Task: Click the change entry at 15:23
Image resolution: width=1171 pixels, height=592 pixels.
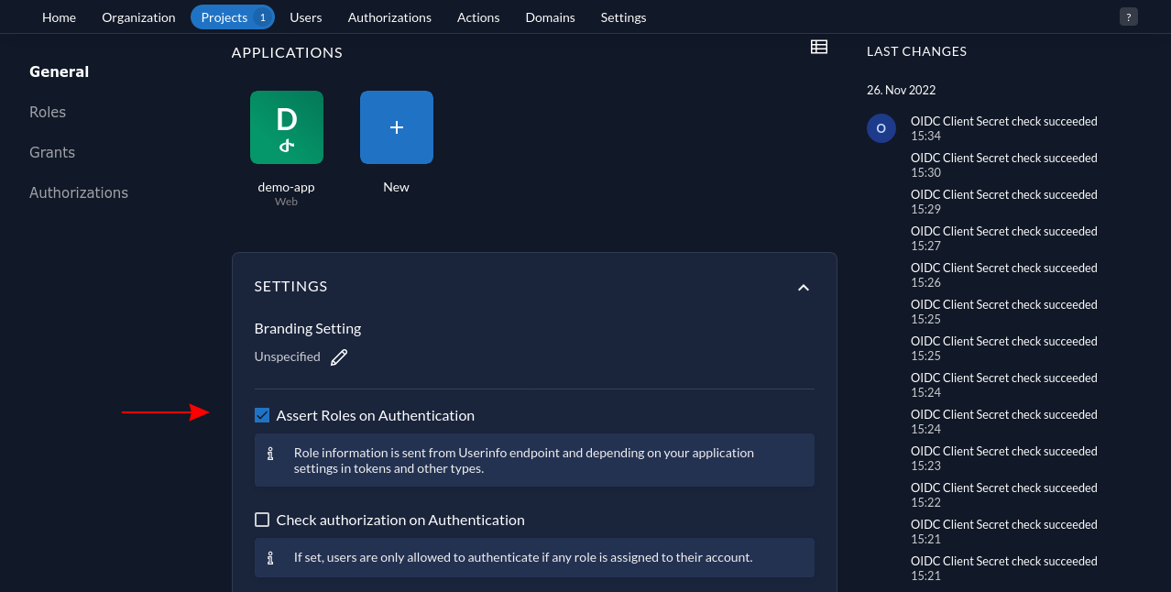Action: pyautogui.click(x=1004, y=458)
